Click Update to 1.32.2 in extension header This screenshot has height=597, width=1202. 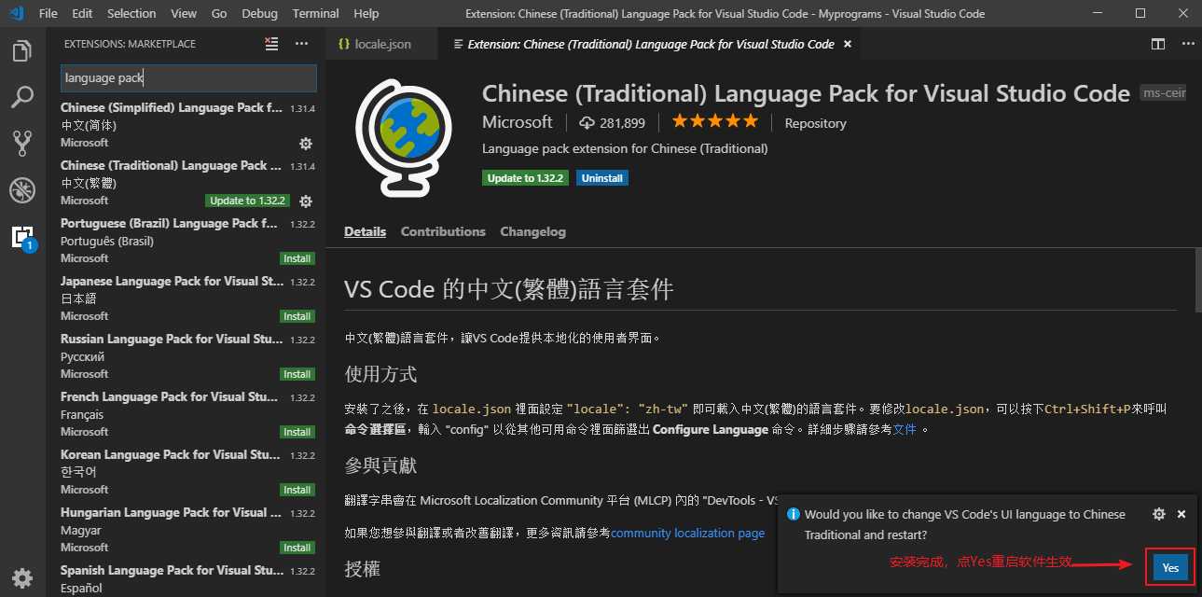pyautogui.click(x=527, y=178)
